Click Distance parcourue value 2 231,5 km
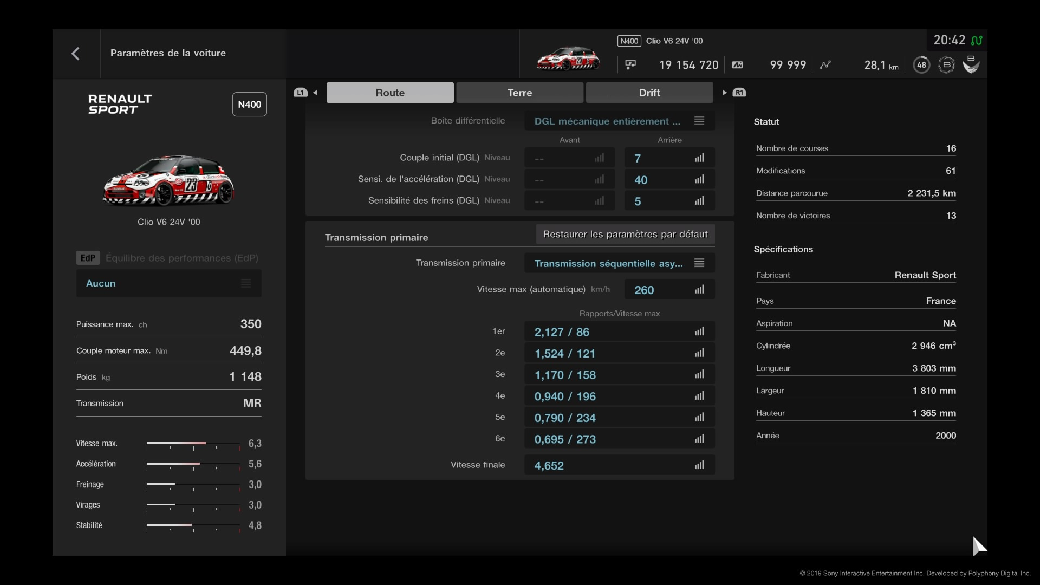 932,193
